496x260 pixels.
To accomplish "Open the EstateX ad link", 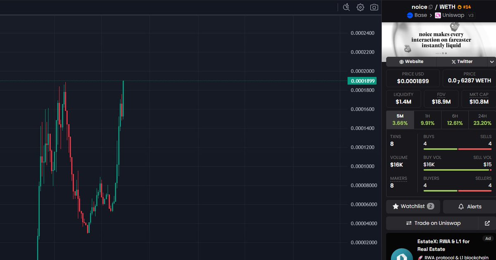I will coord(444,245).
